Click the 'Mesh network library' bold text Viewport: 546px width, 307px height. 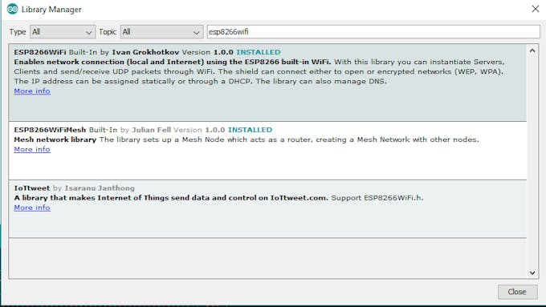tap(55, 139)
